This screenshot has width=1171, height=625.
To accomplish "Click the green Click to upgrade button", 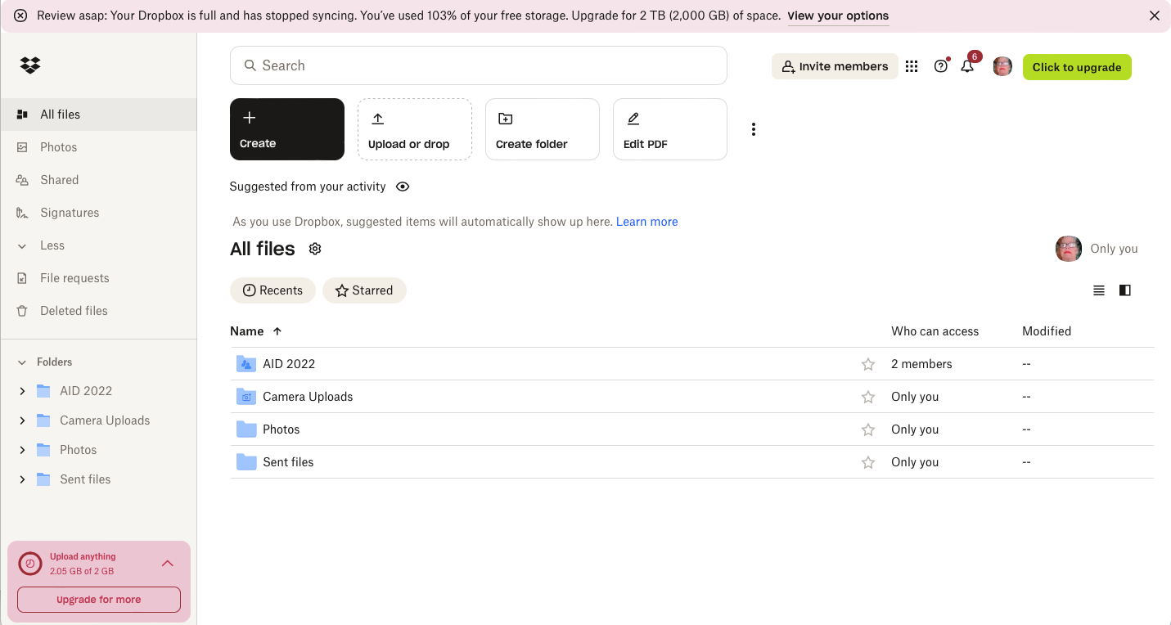I will pos(1077,66).
